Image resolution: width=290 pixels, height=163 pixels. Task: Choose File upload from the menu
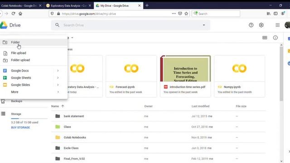(34, 53)
